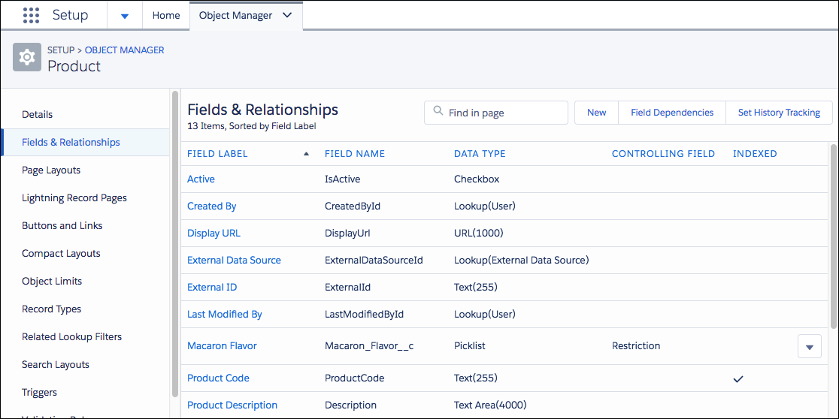This screenshot has width=839, height=419.
Task: Click the Product Code indexed checkmark
Action: coord(738,378)
